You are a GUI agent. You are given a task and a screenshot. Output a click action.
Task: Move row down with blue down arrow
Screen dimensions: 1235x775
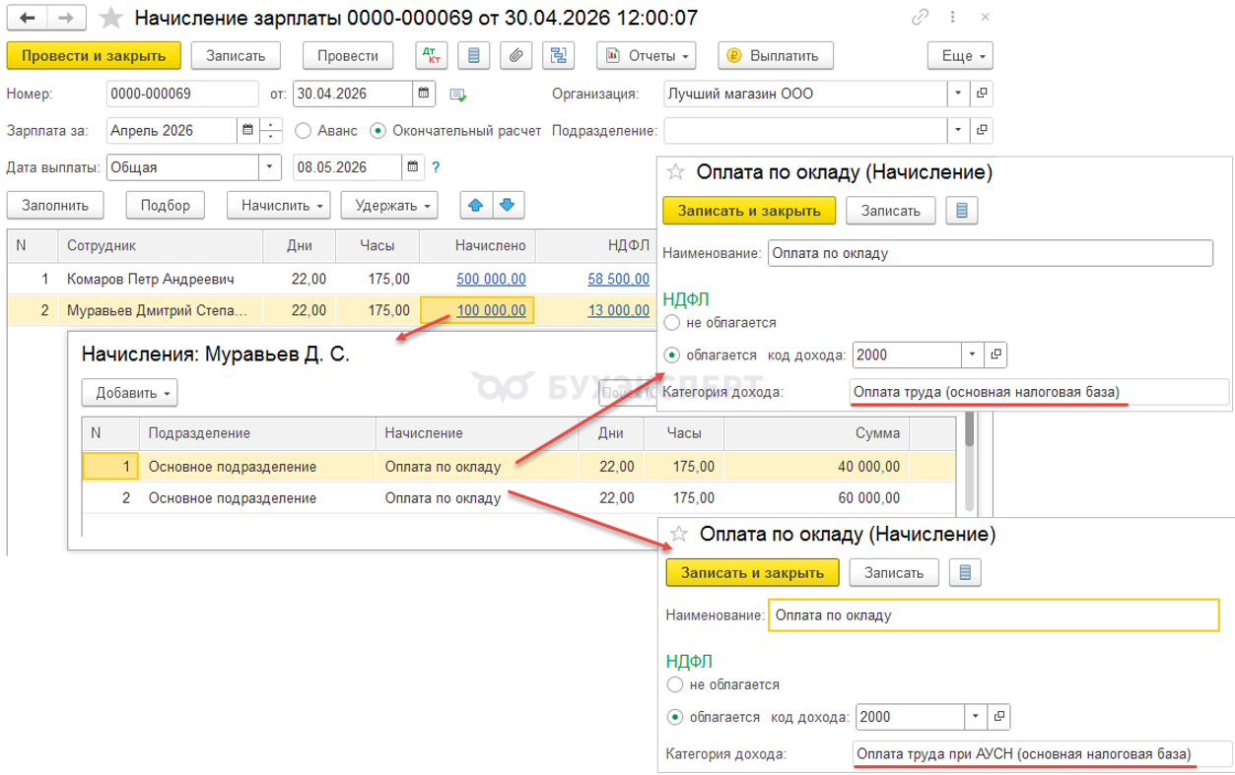point(508,205)
